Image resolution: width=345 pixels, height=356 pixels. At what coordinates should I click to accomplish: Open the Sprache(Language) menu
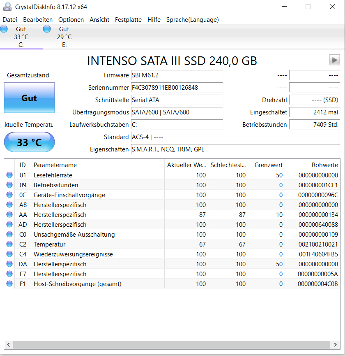pyautogui.click(x=193, y=20)
